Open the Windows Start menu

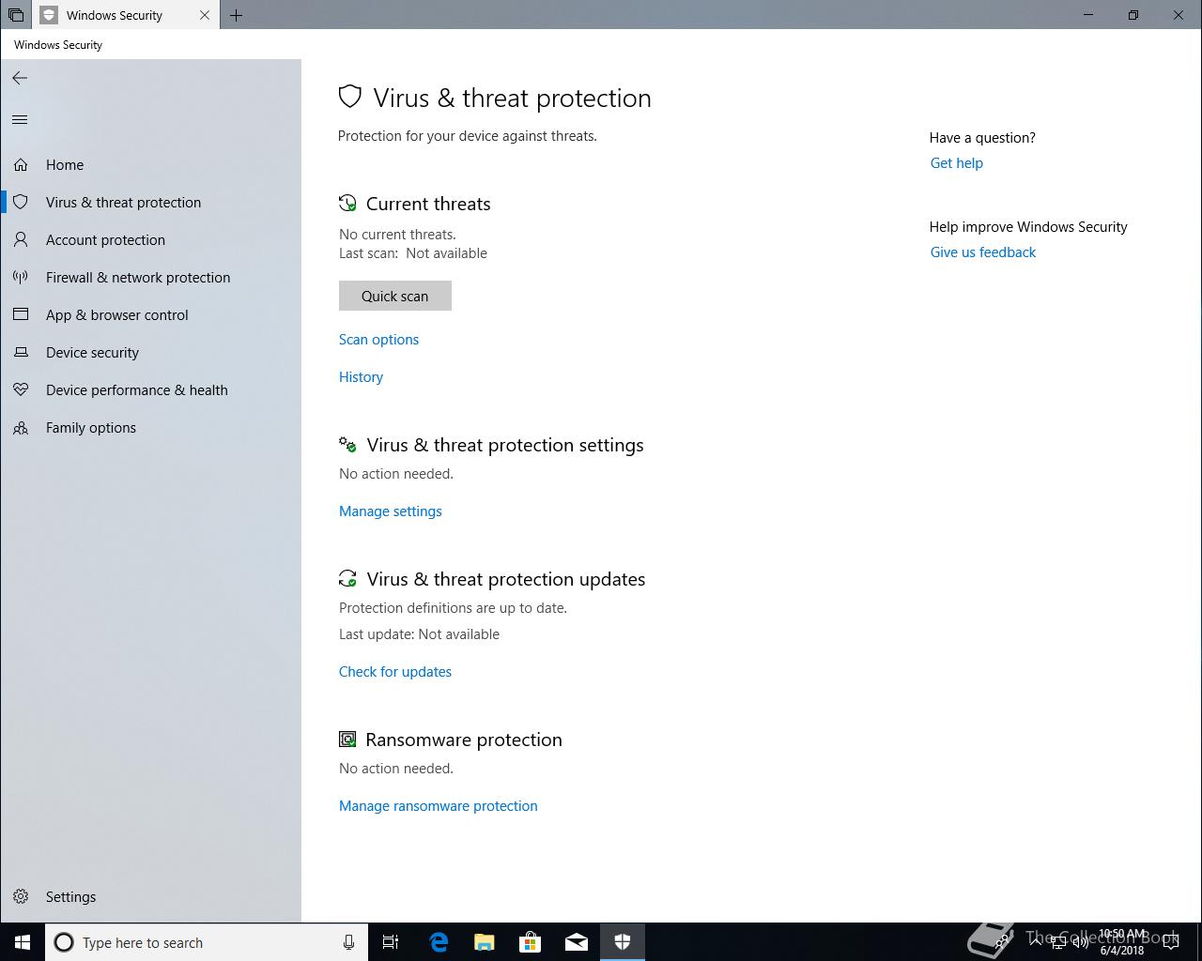(x=23, y=942)
